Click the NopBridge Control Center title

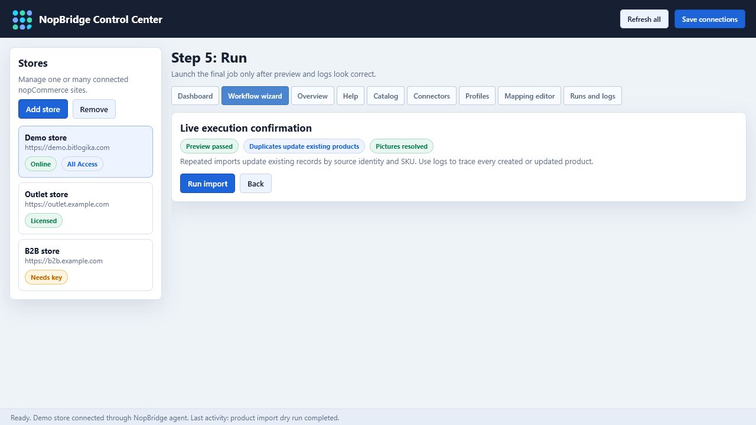point(100,19)
